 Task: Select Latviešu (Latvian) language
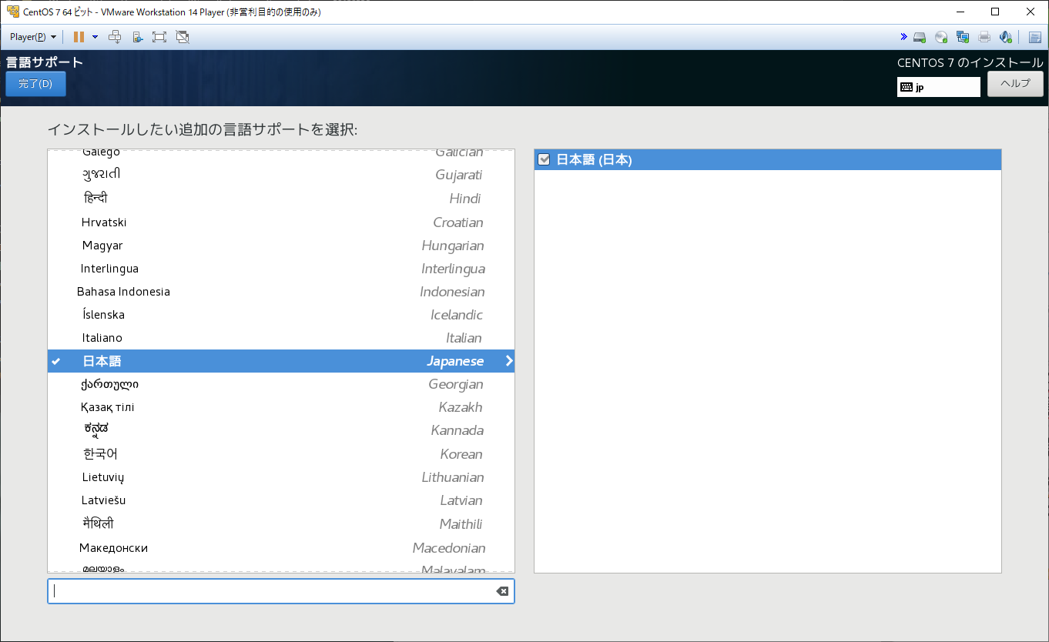coord(281,500)
